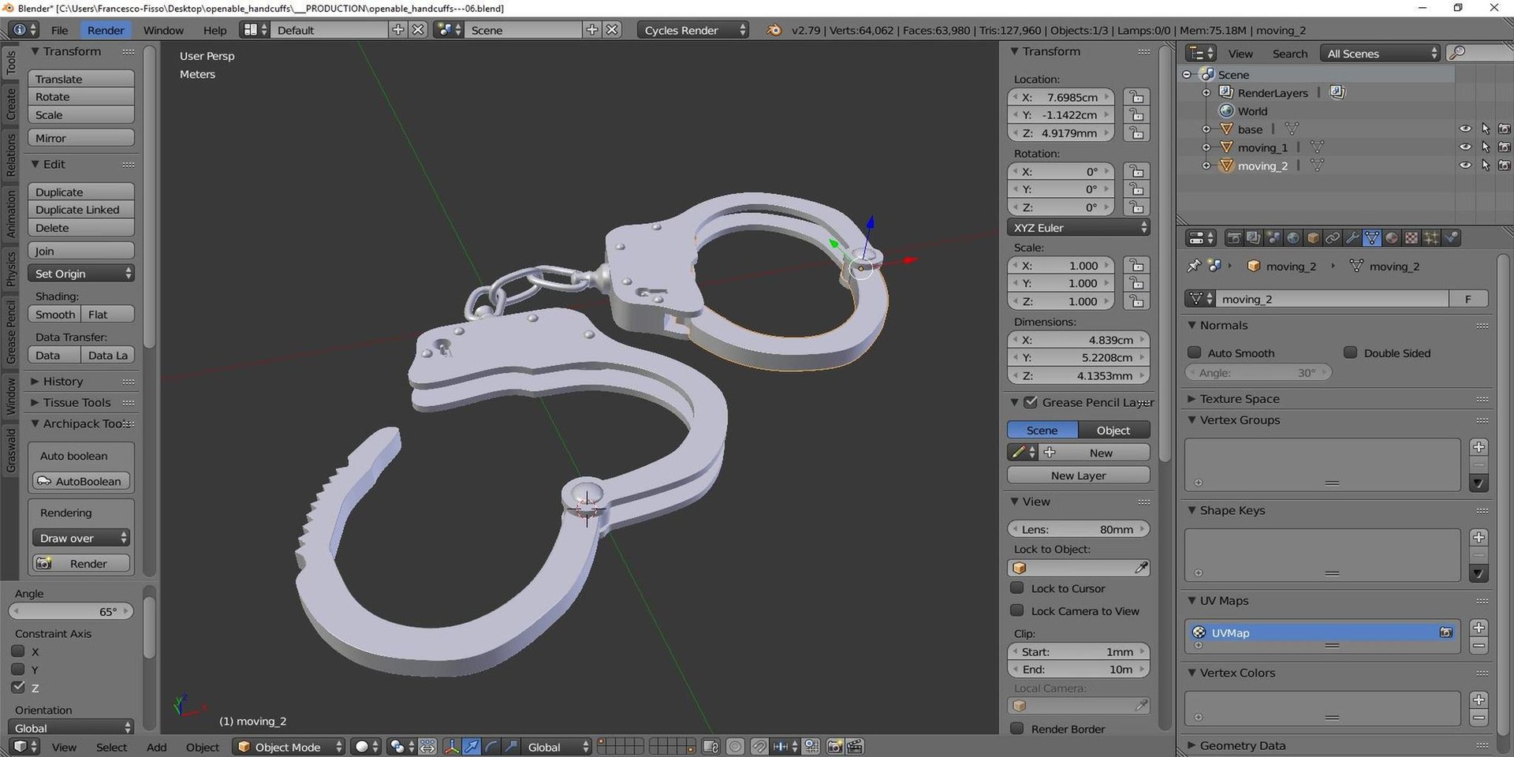Click the eyedropper next to Lock to Object

click(x=1141, y=568)
